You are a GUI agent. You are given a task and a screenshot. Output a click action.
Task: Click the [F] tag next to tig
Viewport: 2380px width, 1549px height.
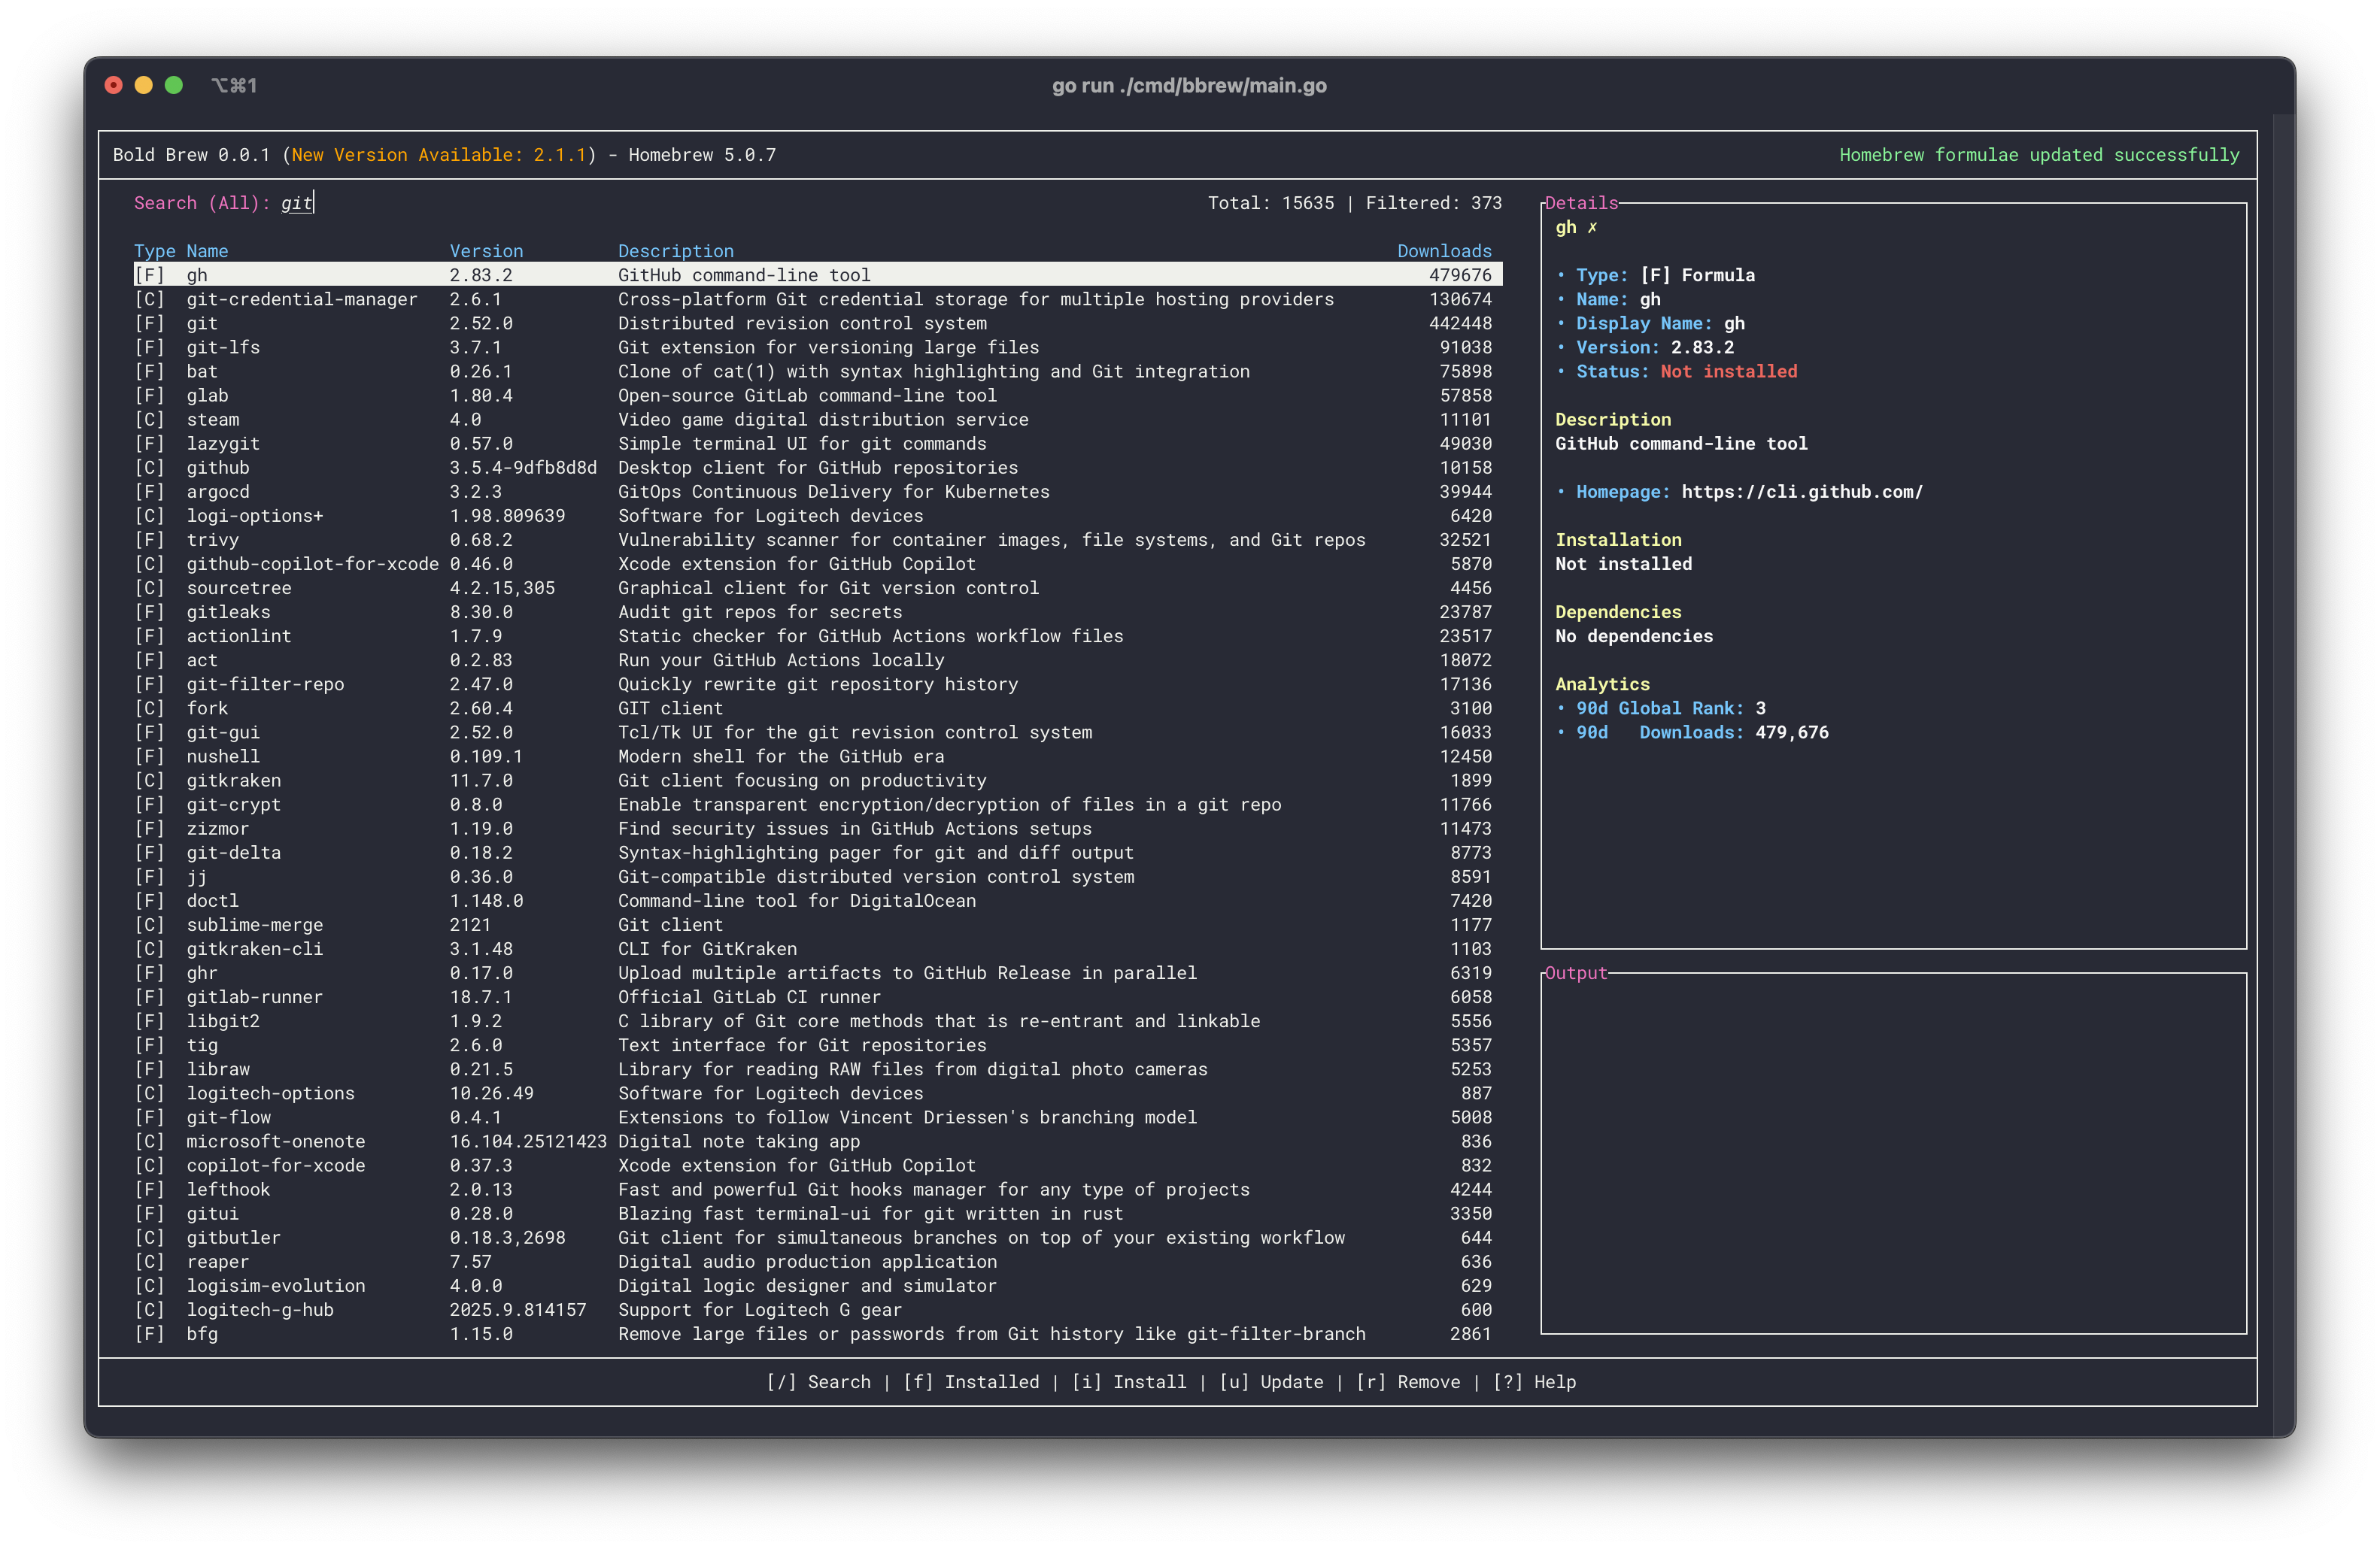(149, 1045)
